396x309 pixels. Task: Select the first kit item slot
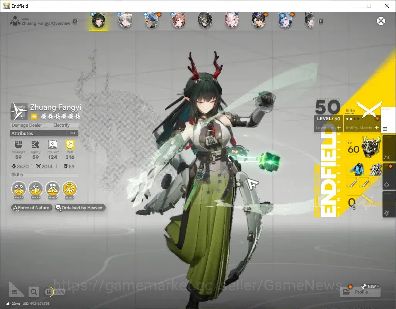(352, 182)
